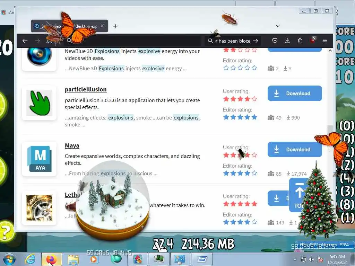Click the votes icon next to 149
This screenshot has width=355, height=266.
click(271, 223)
